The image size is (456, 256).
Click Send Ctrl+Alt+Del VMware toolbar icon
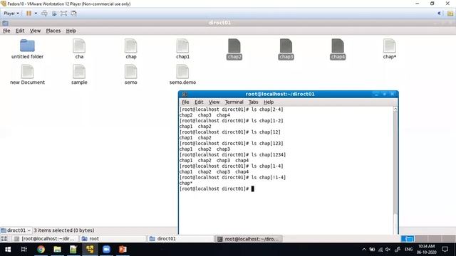44,14
